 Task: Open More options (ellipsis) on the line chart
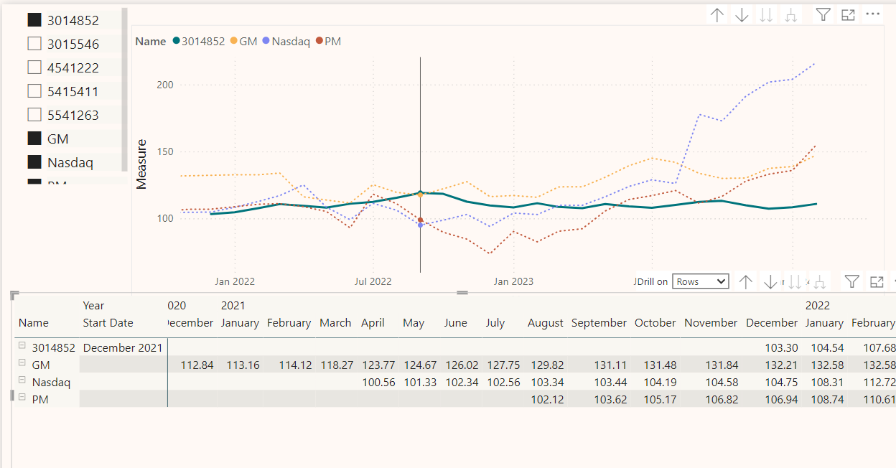coord(872,14)
